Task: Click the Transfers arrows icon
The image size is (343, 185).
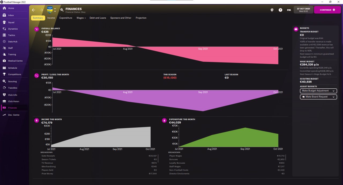Action: pyautogui.click(x=4, y=88)
